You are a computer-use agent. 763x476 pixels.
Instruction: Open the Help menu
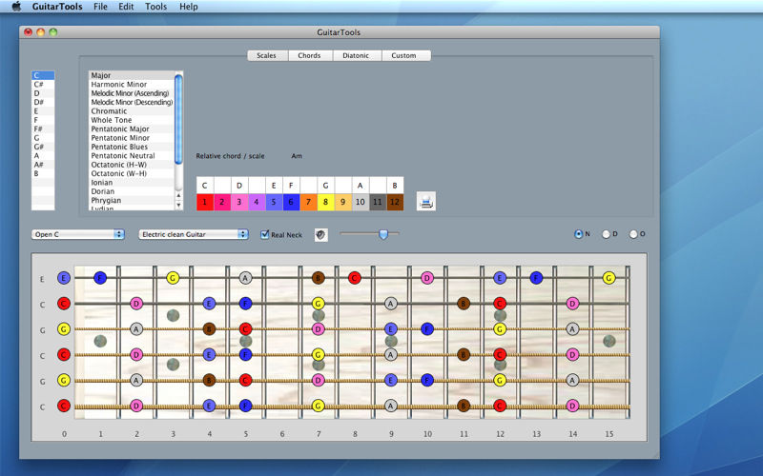tap(188, 7)
